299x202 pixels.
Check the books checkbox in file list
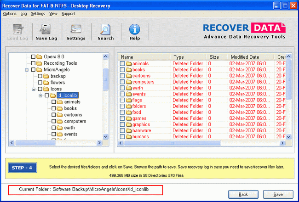(122, 70)
